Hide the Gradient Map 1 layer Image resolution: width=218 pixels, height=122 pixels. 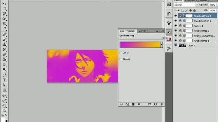pyautogui.click(x=176, y=41)
